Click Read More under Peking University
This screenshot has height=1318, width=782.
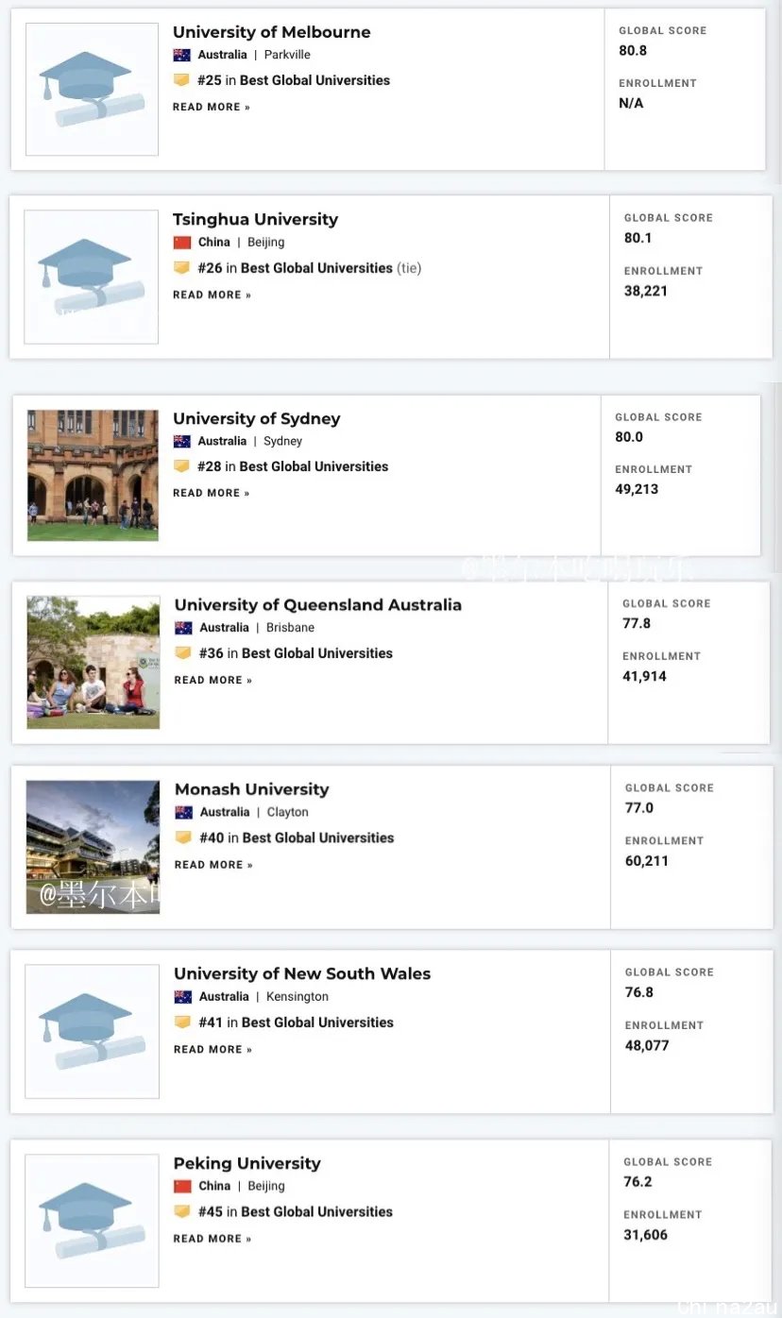pyautogui.click(x=212, y=1239)
